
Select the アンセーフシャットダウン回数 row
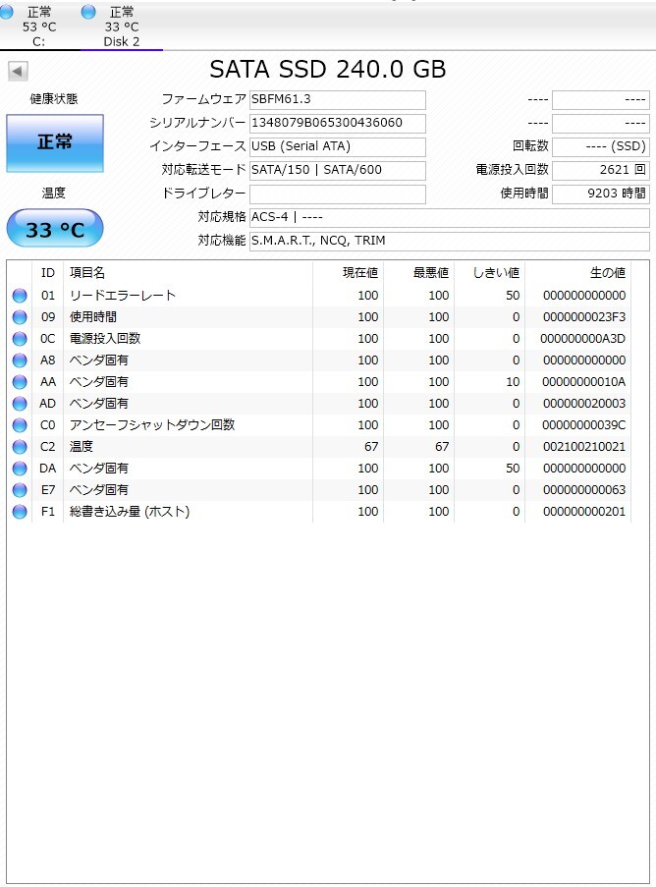[x=319, y=425]
